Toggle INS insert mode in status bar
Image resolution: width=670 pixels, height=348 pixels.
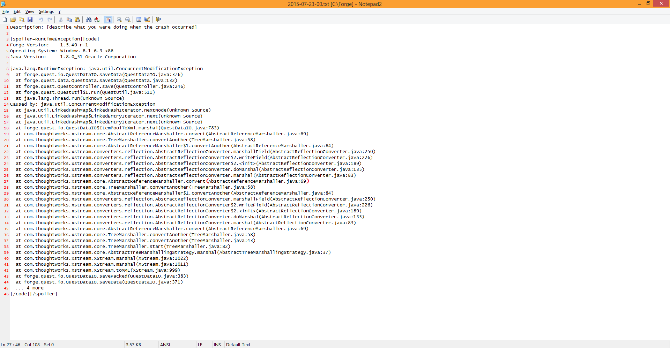point(217,345)
